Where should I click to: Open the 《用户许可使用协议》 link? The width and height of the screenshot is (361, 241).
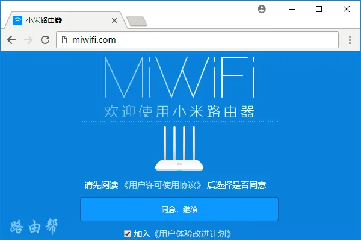coord(162,185)
